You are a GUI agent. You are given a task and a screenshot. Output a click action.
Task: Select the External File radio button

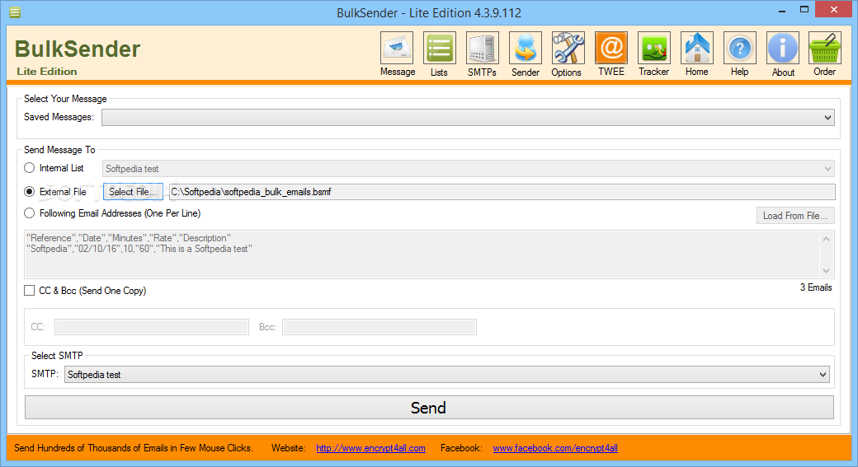point(30,191)
